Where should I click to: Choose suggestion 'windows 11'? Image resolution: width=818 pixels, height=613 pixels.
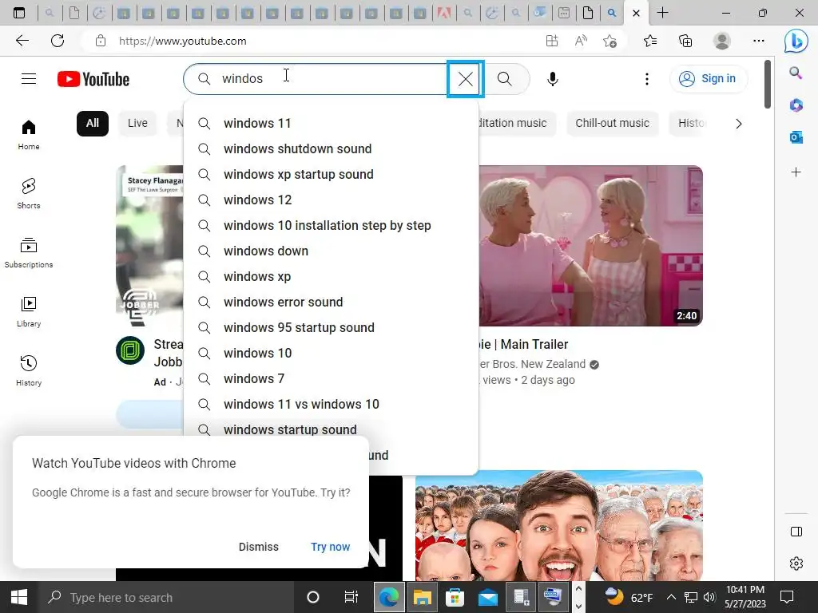click(x=331, y=124)
